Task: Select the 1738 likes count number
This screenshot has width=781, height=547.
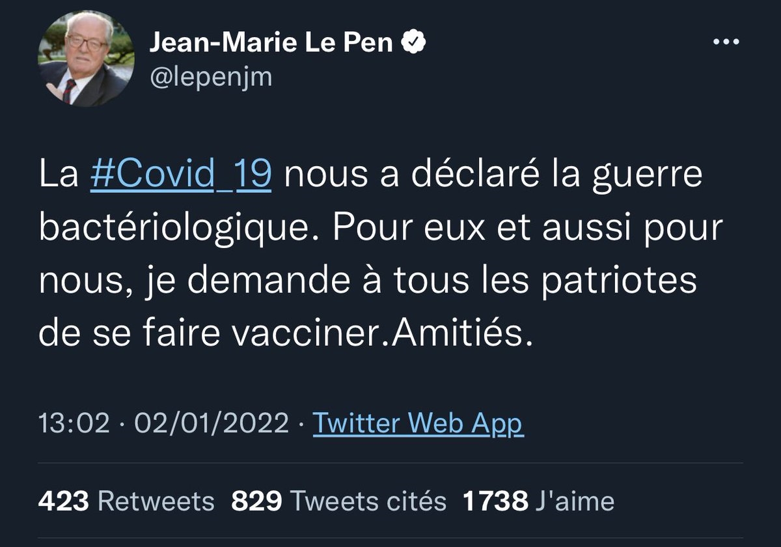Action: [x=495, y=501]
